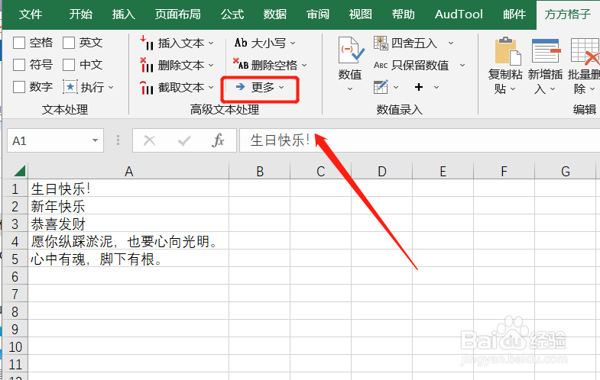The width and height of the screenshot is (600, 380).
Task: Expand the 删除文本 dropdown arrow
Action: click(x=211, y=66)
